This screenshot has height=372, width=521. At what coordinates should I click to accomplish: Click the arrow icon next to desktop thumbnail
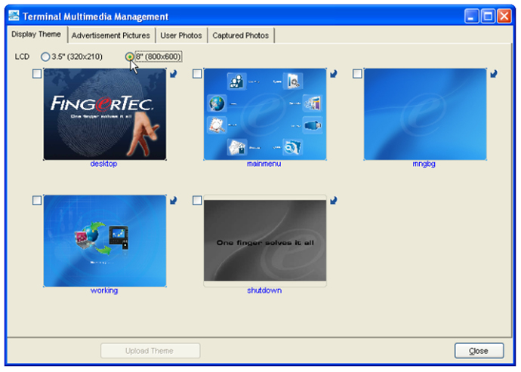pyautogui.click(x=174, y=74)
